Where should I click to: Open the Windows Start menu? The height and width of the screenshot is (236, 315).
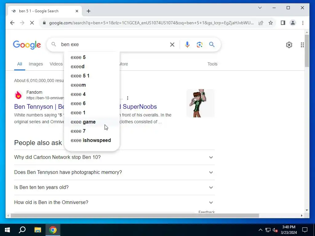click(x=7, y=230)
